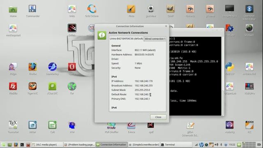Screen dimensions: 263x148
Task: Click the 15:22 panel clock
Action: (232, 145)
